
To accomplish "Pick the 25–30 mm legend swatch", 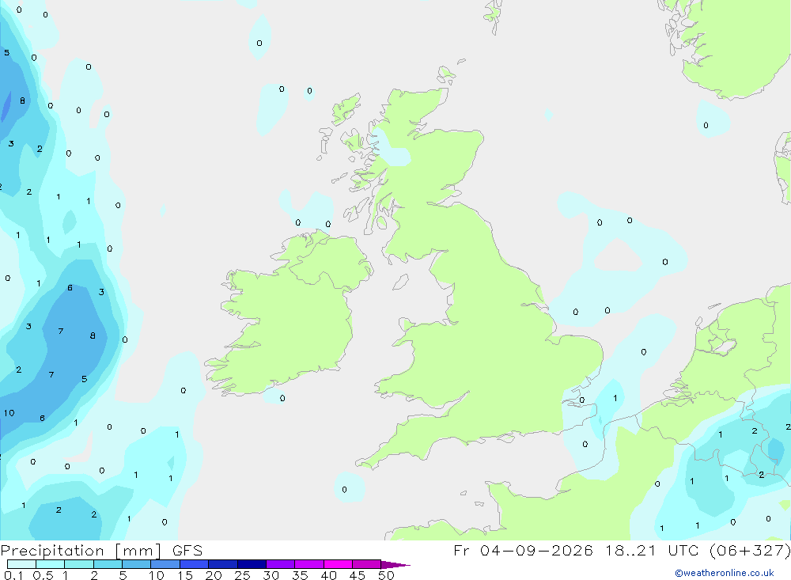I will pos(252,564).
